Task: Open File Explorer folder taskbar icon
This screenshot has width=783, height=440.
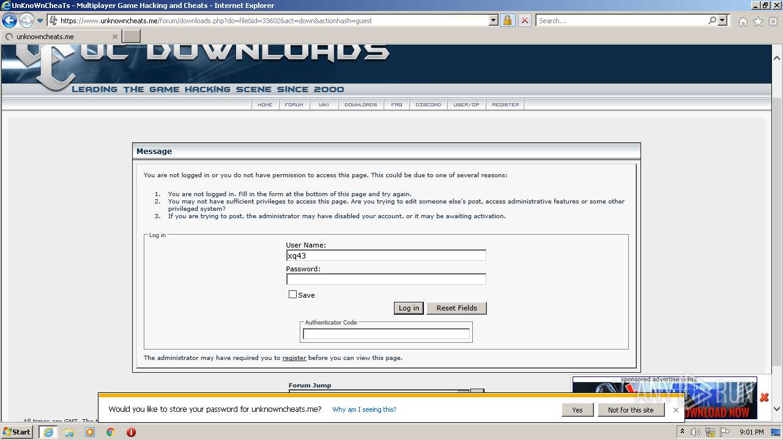Action: [69, 432]
